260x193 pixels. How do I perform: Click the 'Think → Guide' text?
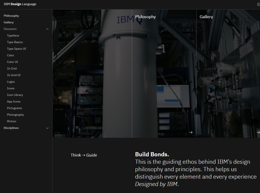pos(84,155)
